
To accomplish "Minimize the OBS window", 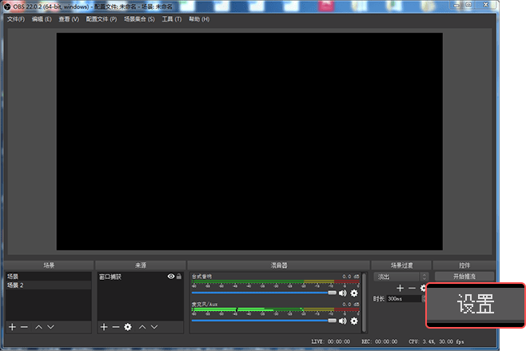I will (x=456, y=5).
